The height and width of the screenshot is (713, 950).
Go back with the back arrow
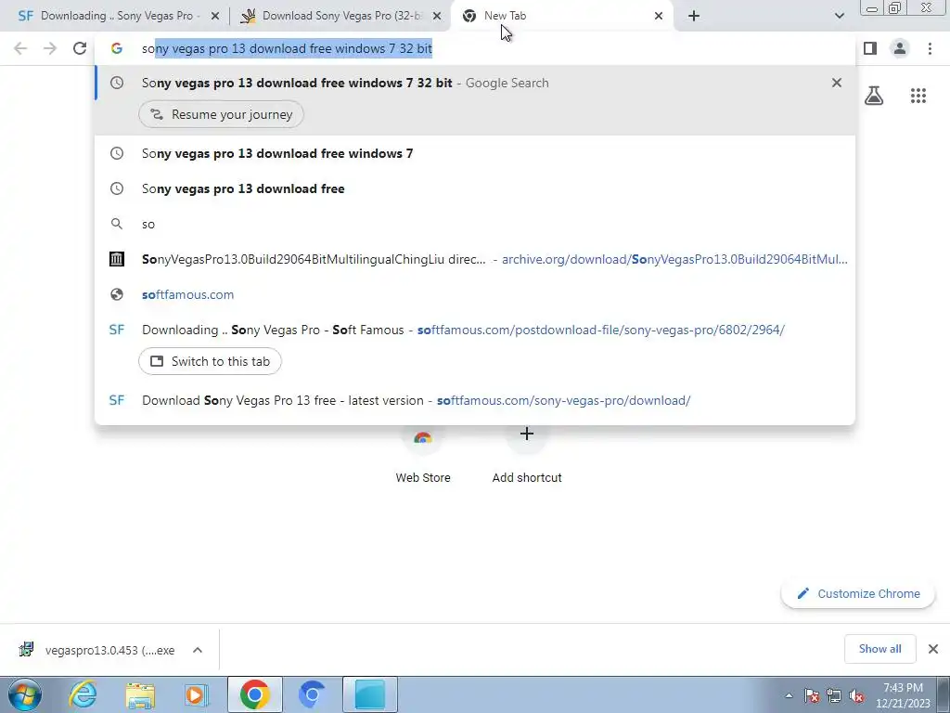point(20,48)
